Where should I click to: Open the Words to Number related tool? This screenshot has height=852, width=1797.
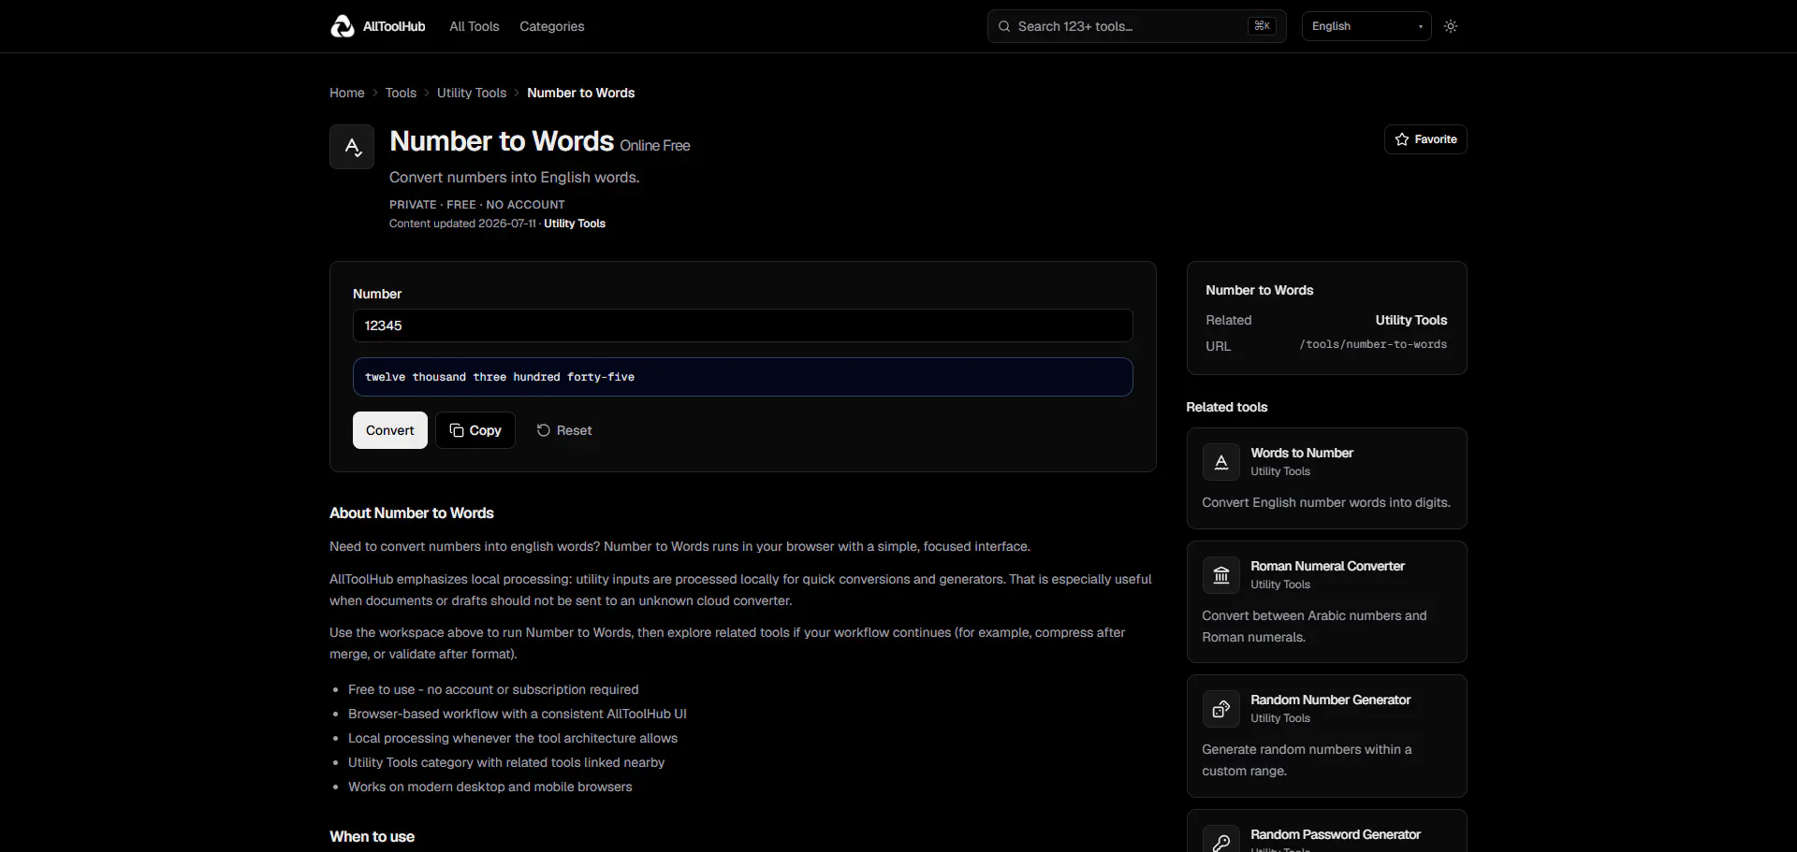[x=1327, y=479]
